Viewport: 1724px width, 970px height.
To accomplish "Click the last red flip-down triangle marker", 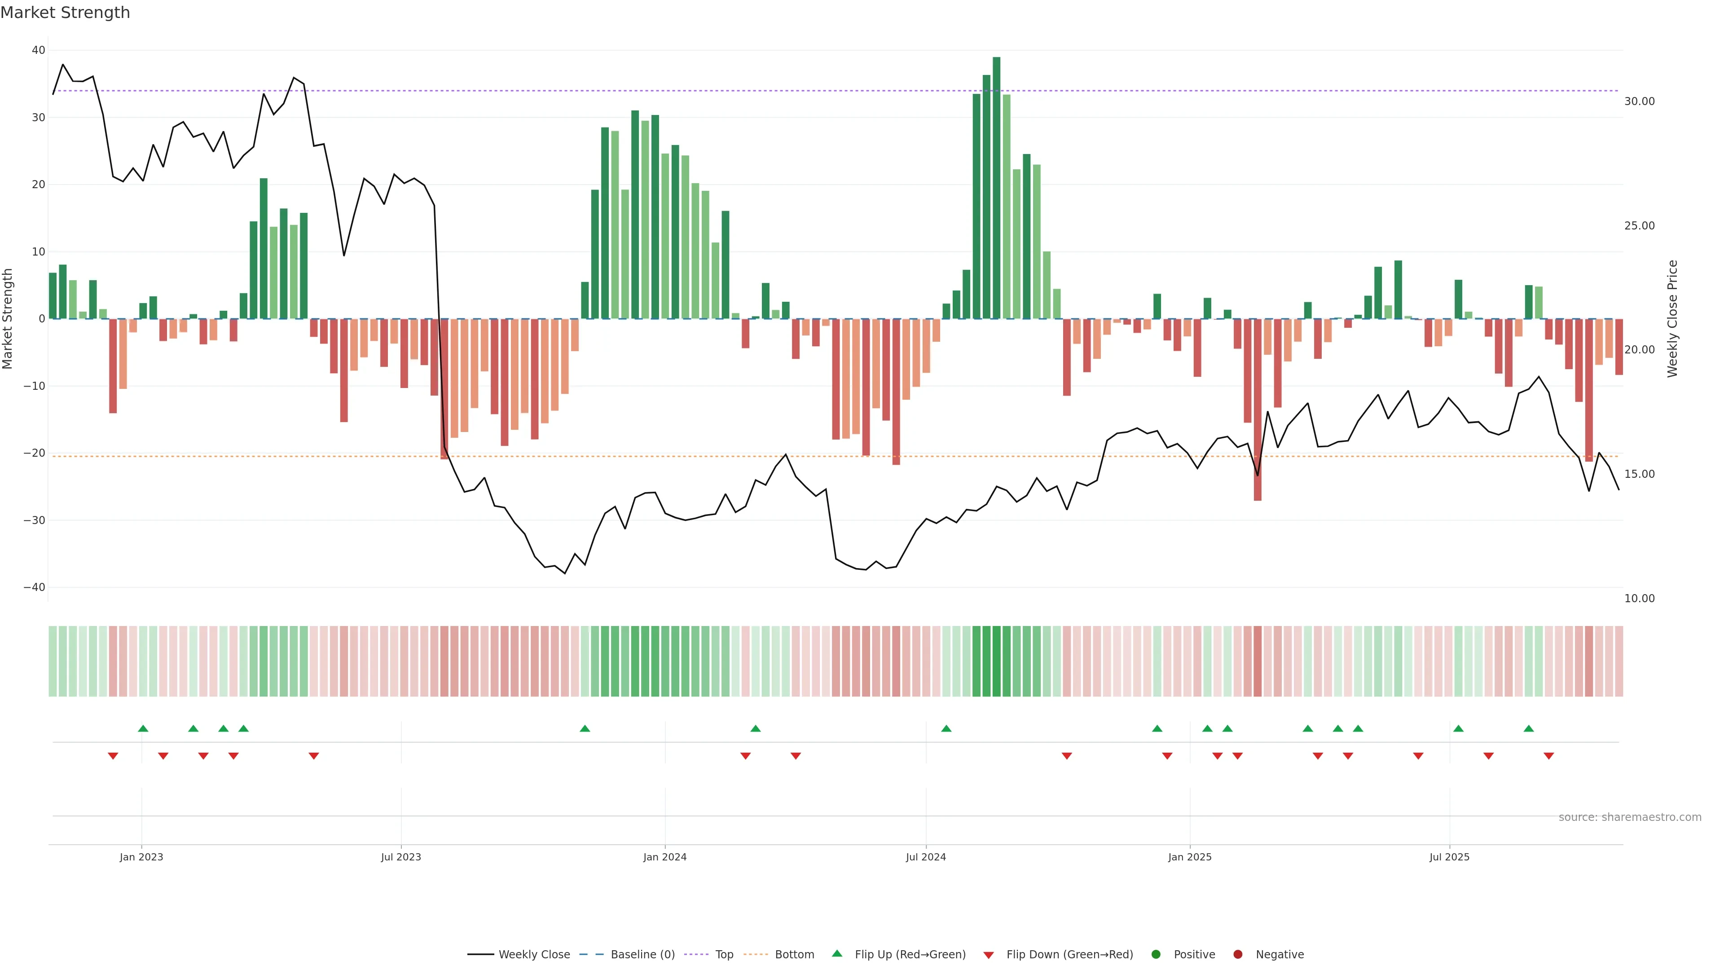I will pos(1548,756).
